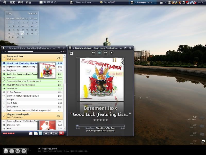Click the frogfree.com logo link
Image resolution: width=206 pixels, height=155 pixels.
[48, 149]
